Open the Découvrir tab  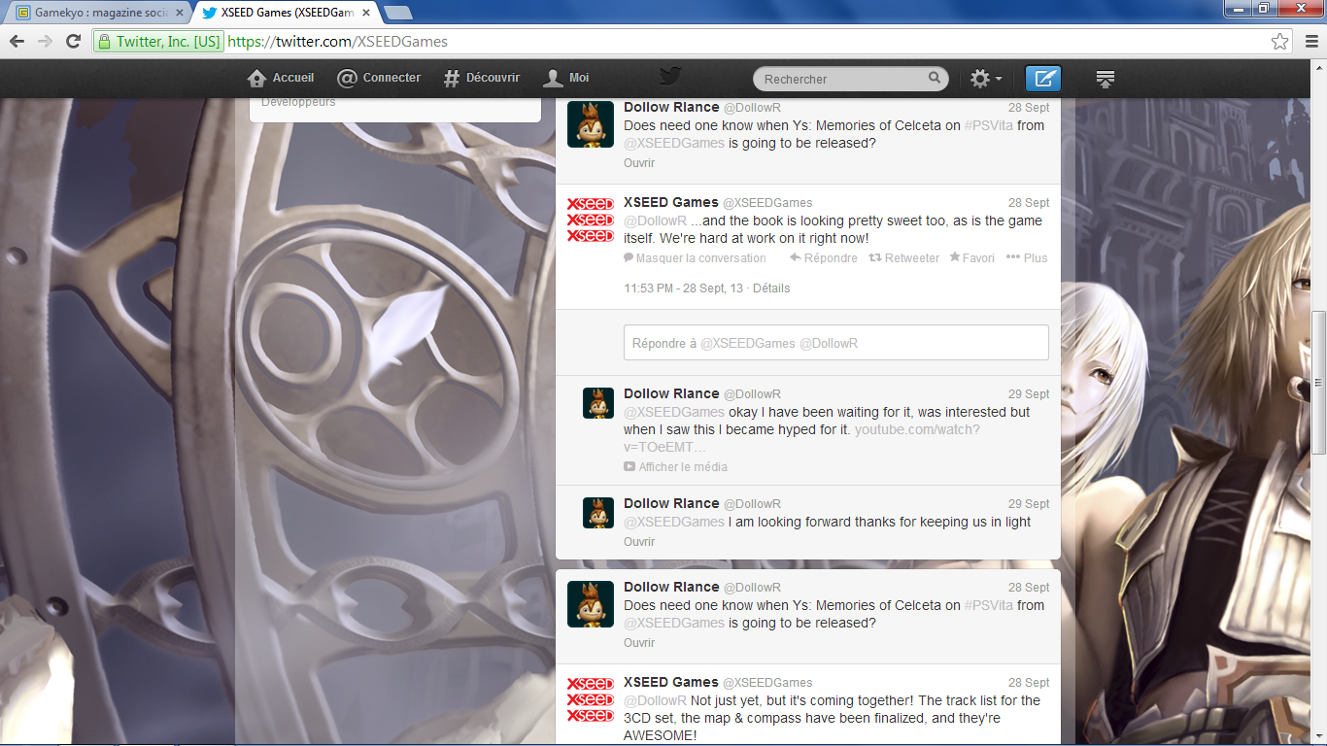coord(482,78)
